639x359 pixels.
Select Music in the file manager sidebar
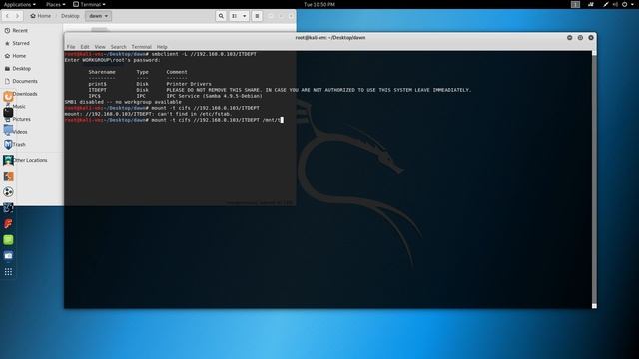coord(19,107)
